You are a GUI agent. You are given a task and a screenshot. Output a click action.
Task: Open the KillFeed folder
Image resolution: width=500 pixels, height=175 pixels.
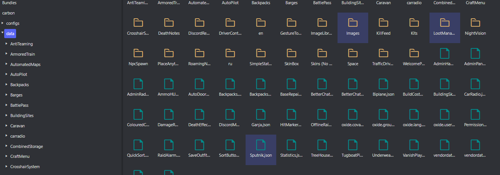click(x=383, y=23)
